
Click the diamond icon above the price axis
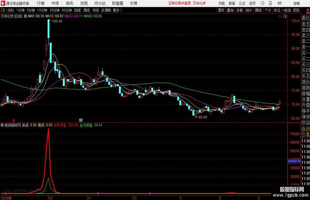(x=280, y=16)
